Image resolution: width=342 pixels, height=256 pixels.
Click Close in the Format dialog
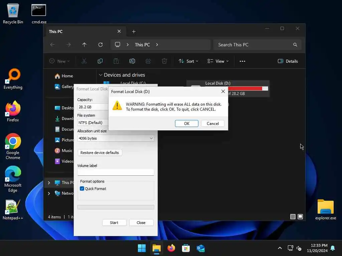[x=141, y=222]
